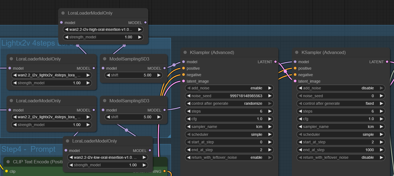
Task: Toggle return_with_leftover_noise currently set to disable
Action: pos(341,157)
